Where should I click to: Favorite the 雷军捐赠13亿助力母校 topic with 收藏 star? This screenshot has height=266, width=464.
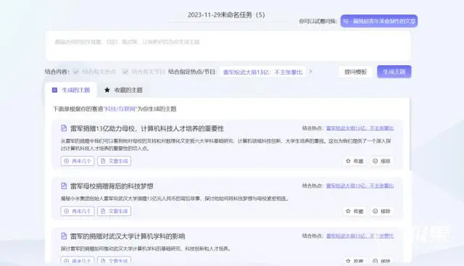355,161
